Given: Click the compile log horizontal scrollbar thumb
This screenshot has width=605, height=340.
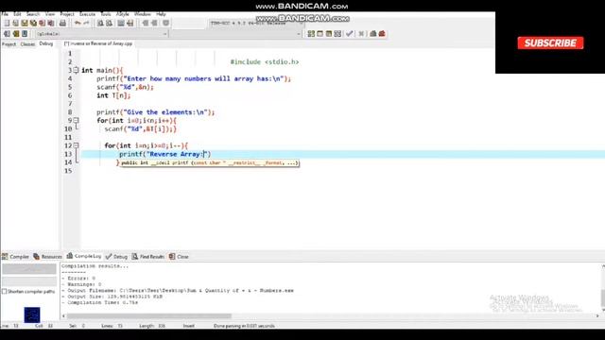Looking at the screenshot, I should pos(149,316).
